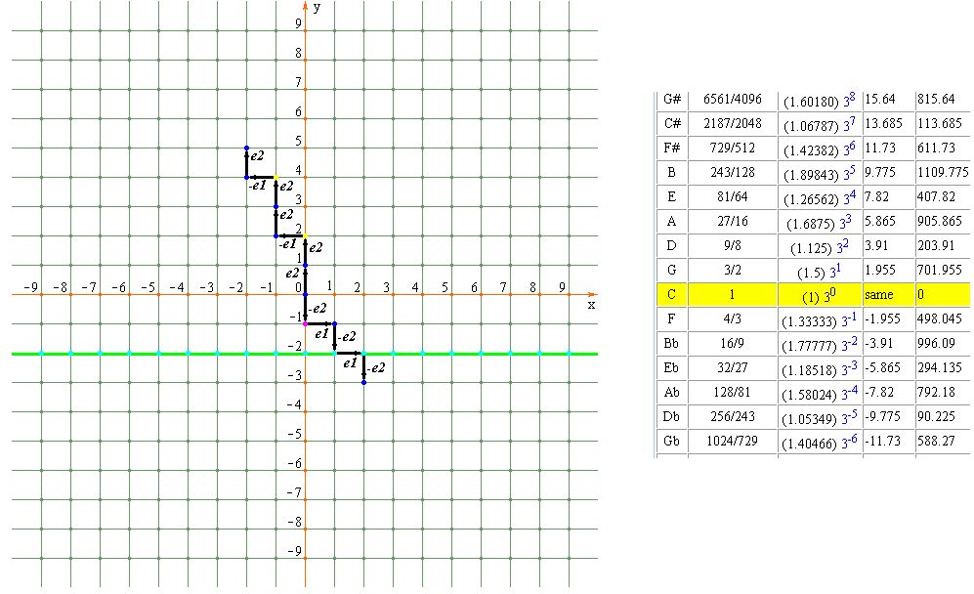Click the x axis label

tap(590, 305)
